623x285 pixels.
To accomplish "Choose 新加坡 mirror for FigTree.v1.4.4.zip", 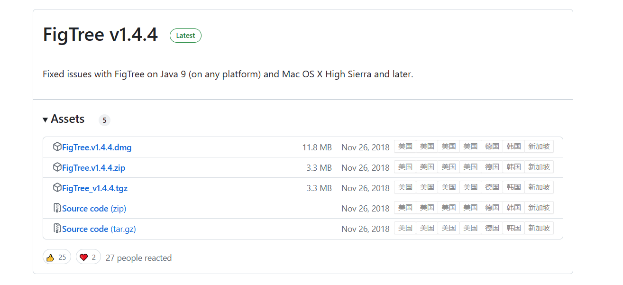I will (x=539, y=167).
